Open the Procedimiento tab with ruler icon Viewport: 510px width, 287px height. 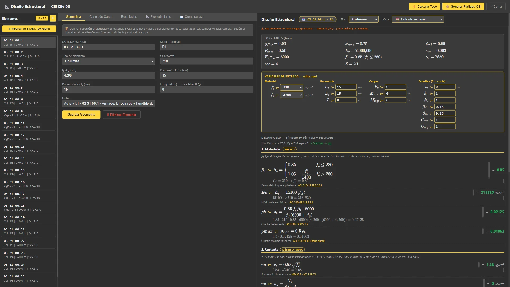tap(159, 17)
